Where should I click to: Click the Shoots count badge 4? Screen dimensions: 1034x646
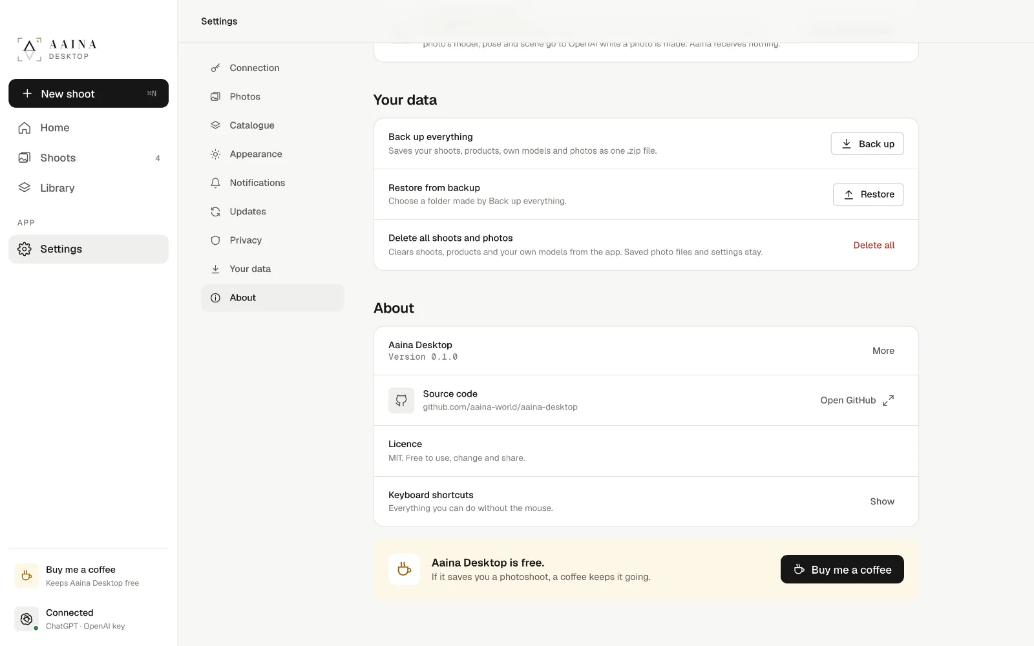[x=158, y=158]
